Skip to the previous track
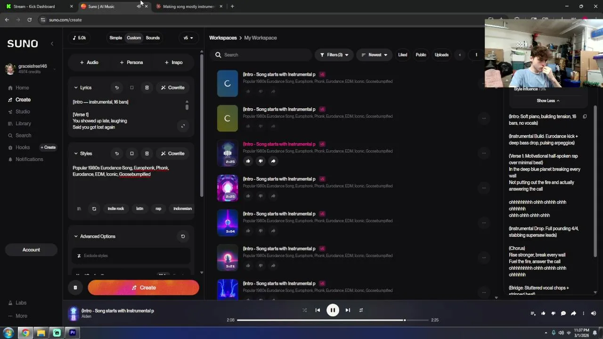 point(318,310)
